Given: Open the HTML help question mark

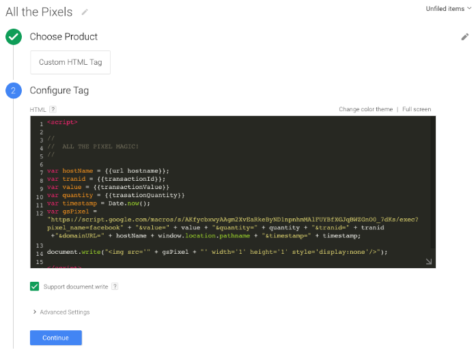Looking at the screenshot, I should (53, 109).
